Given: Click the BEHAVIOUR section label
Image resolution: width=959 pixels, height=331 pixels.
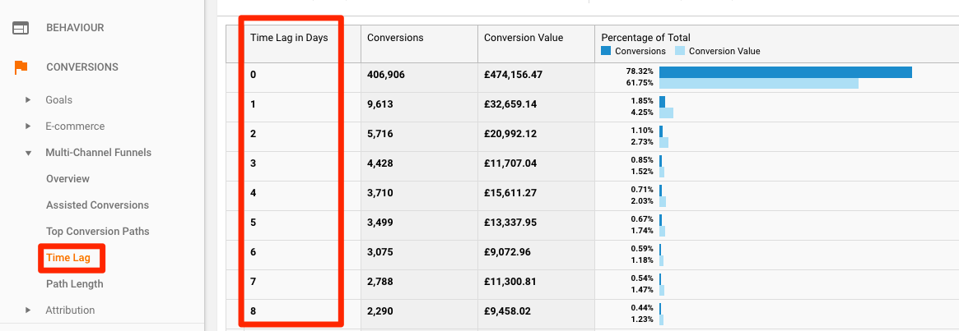Looking at the screenshot, I should point(75,28).
